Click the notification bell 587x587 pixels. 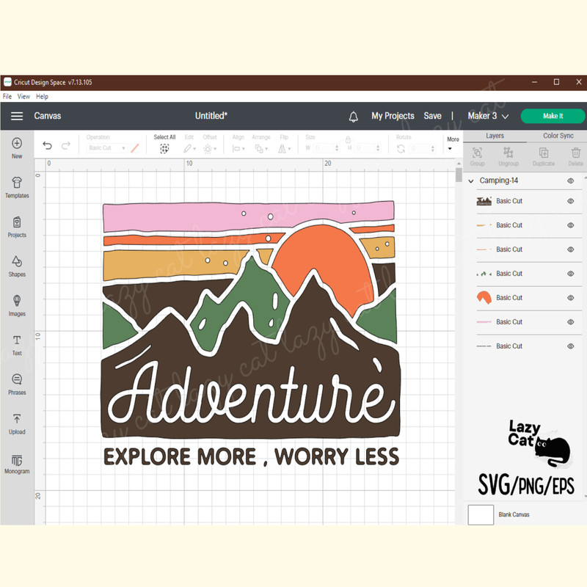coord(353,115)
